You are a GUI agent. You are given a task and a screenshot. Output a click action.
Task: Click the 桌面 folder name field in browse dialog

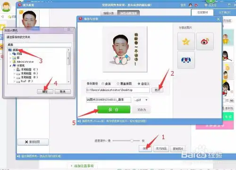point(39,45)
